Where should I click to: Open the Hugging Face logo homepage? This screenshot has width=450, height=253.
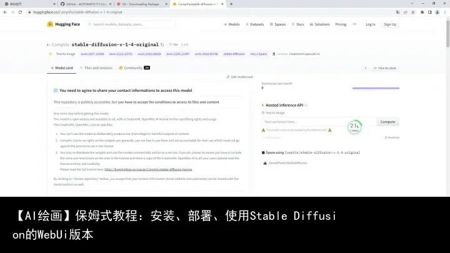tap(64, 24)
